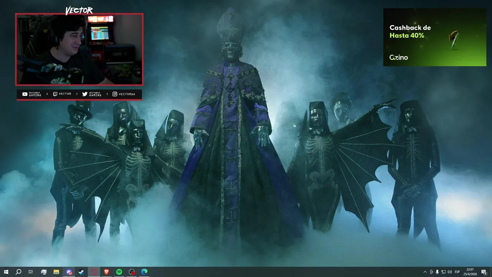Open the red circle app on taskbar
Viewport: 492px width, 277px height.
pos(94,272)
